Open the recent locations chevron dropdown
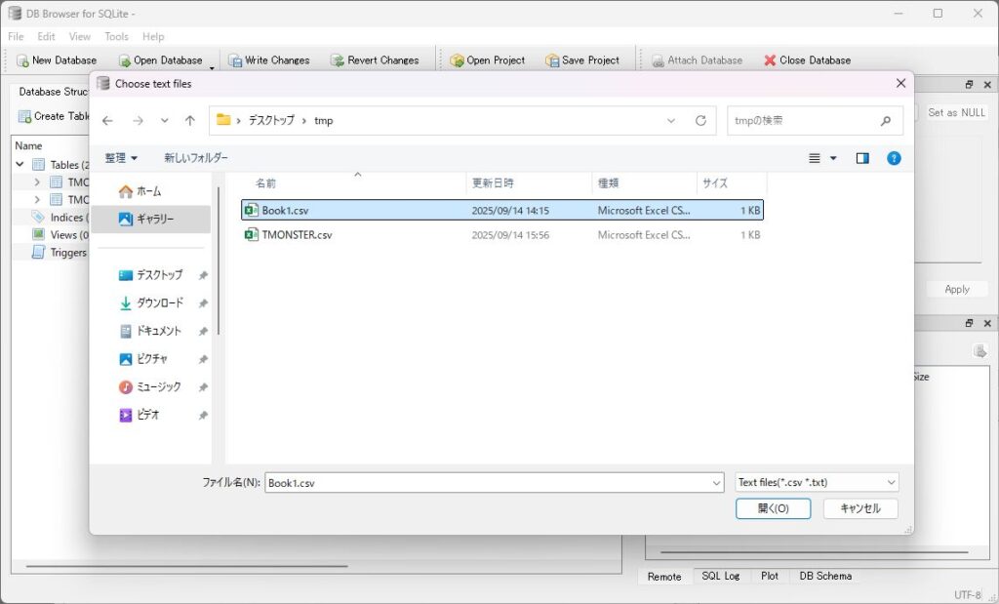999x604 pixels. coord(164,121)
